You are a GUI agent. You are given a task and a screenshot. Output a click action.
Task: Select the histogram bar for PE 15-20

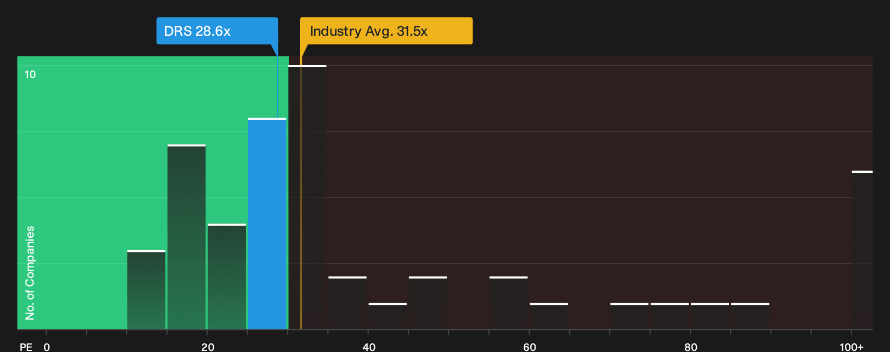(x=187, y=237)
